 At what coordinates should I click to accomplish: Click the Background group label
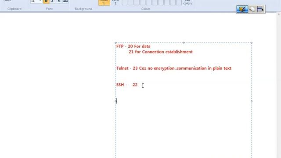point(83,9)
